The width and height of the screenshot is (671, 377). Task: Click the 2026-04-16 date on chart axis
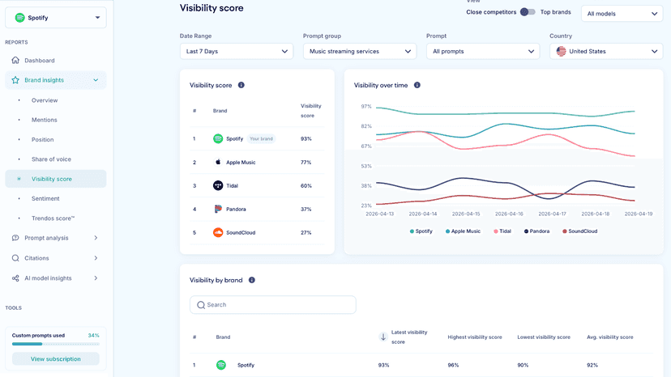[x=509, y=214]
